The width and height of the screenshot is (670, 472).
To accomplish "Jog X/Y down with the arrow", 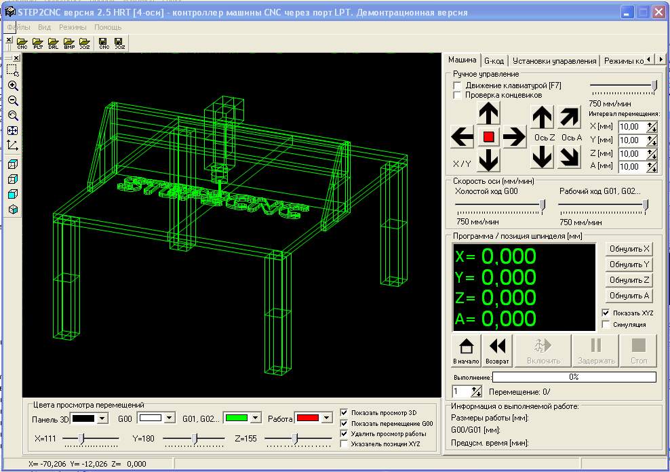I will [x=488, y=160].
